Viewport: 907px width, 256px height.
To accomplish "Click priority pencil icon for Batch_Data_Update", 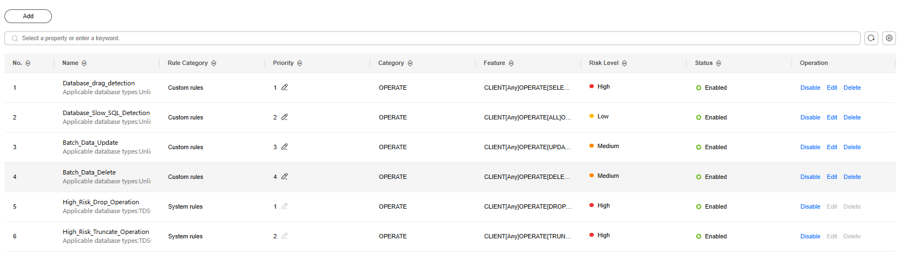I will 284,146.
